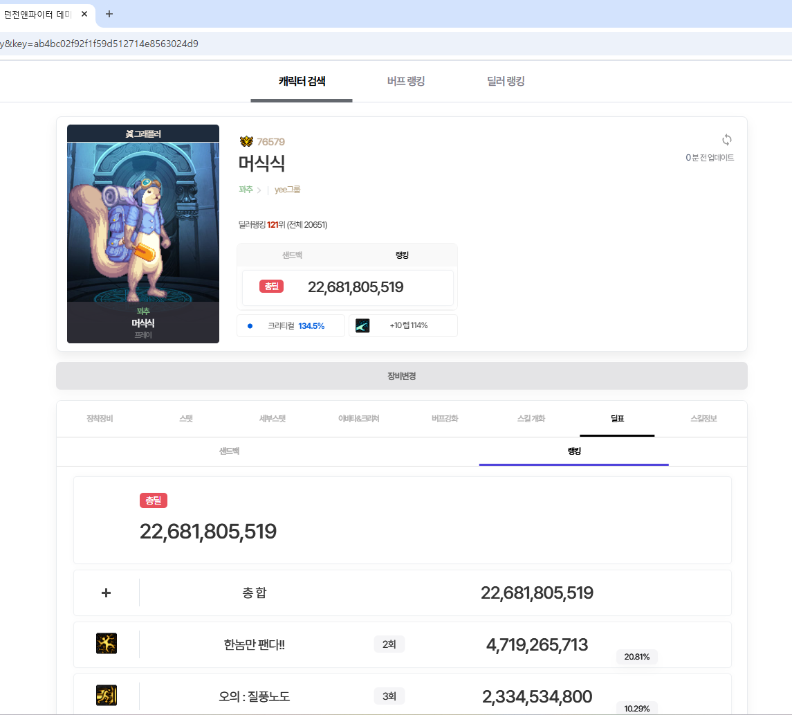Open the 장착장비 tab
This screenshot has height=715, width=792.
point(100,419)
